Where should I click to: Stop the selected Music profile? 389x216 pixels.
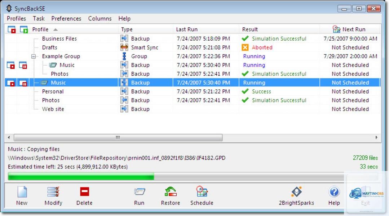point(11,83)
